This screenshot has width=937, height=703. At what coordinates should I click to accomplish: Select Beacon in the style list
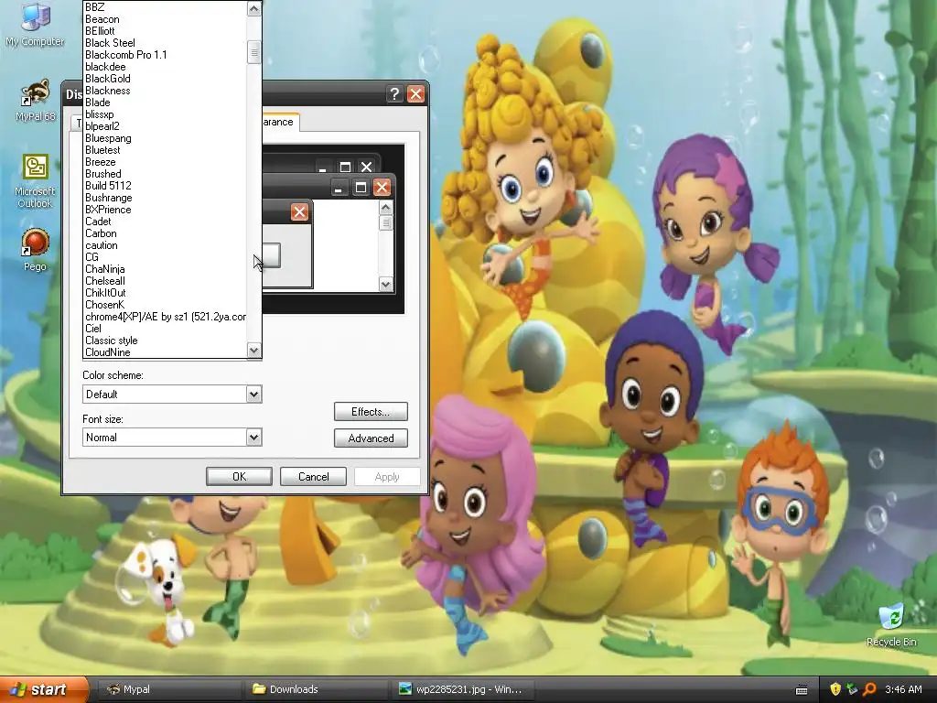[165, 19]
